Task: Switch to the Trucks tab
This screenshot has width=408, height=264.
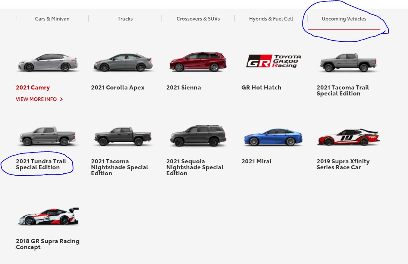Action: 125,19
